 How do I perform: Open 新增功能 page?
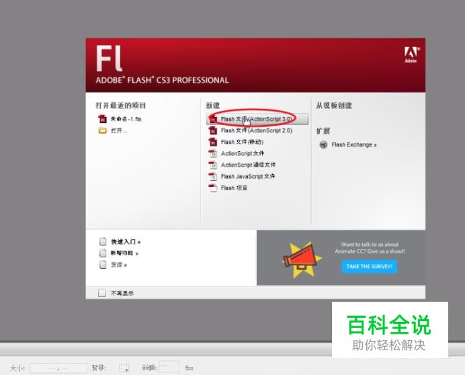(124, 253)
